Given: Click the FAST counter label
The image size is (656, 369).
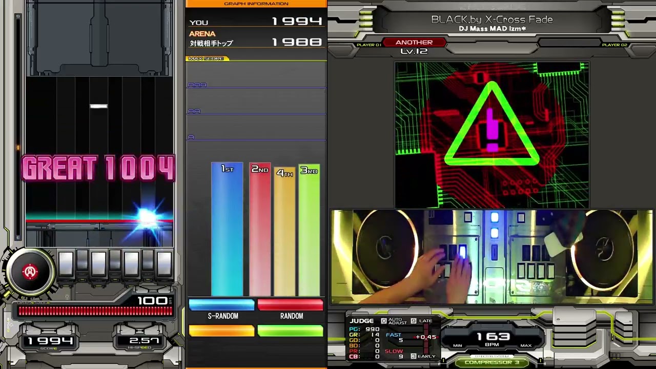Looking at the screenshot, I should 394,335.
